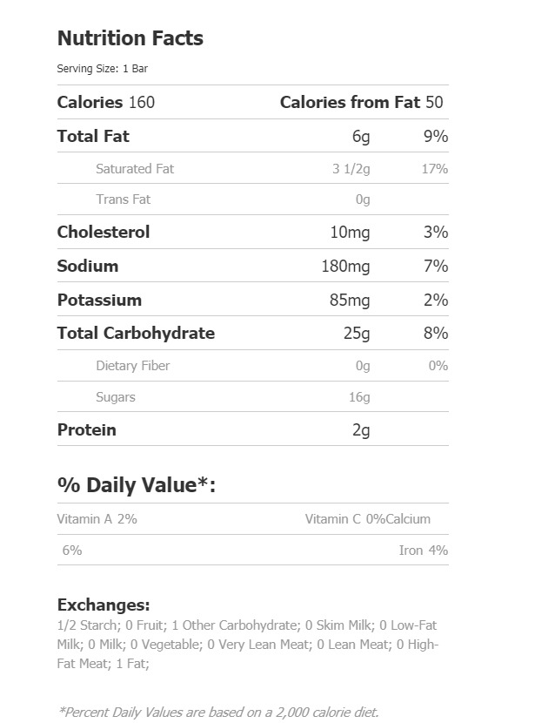Click the Nutrition Facts heading
This screenshot has width=555, height=723.
coord(130,37)
